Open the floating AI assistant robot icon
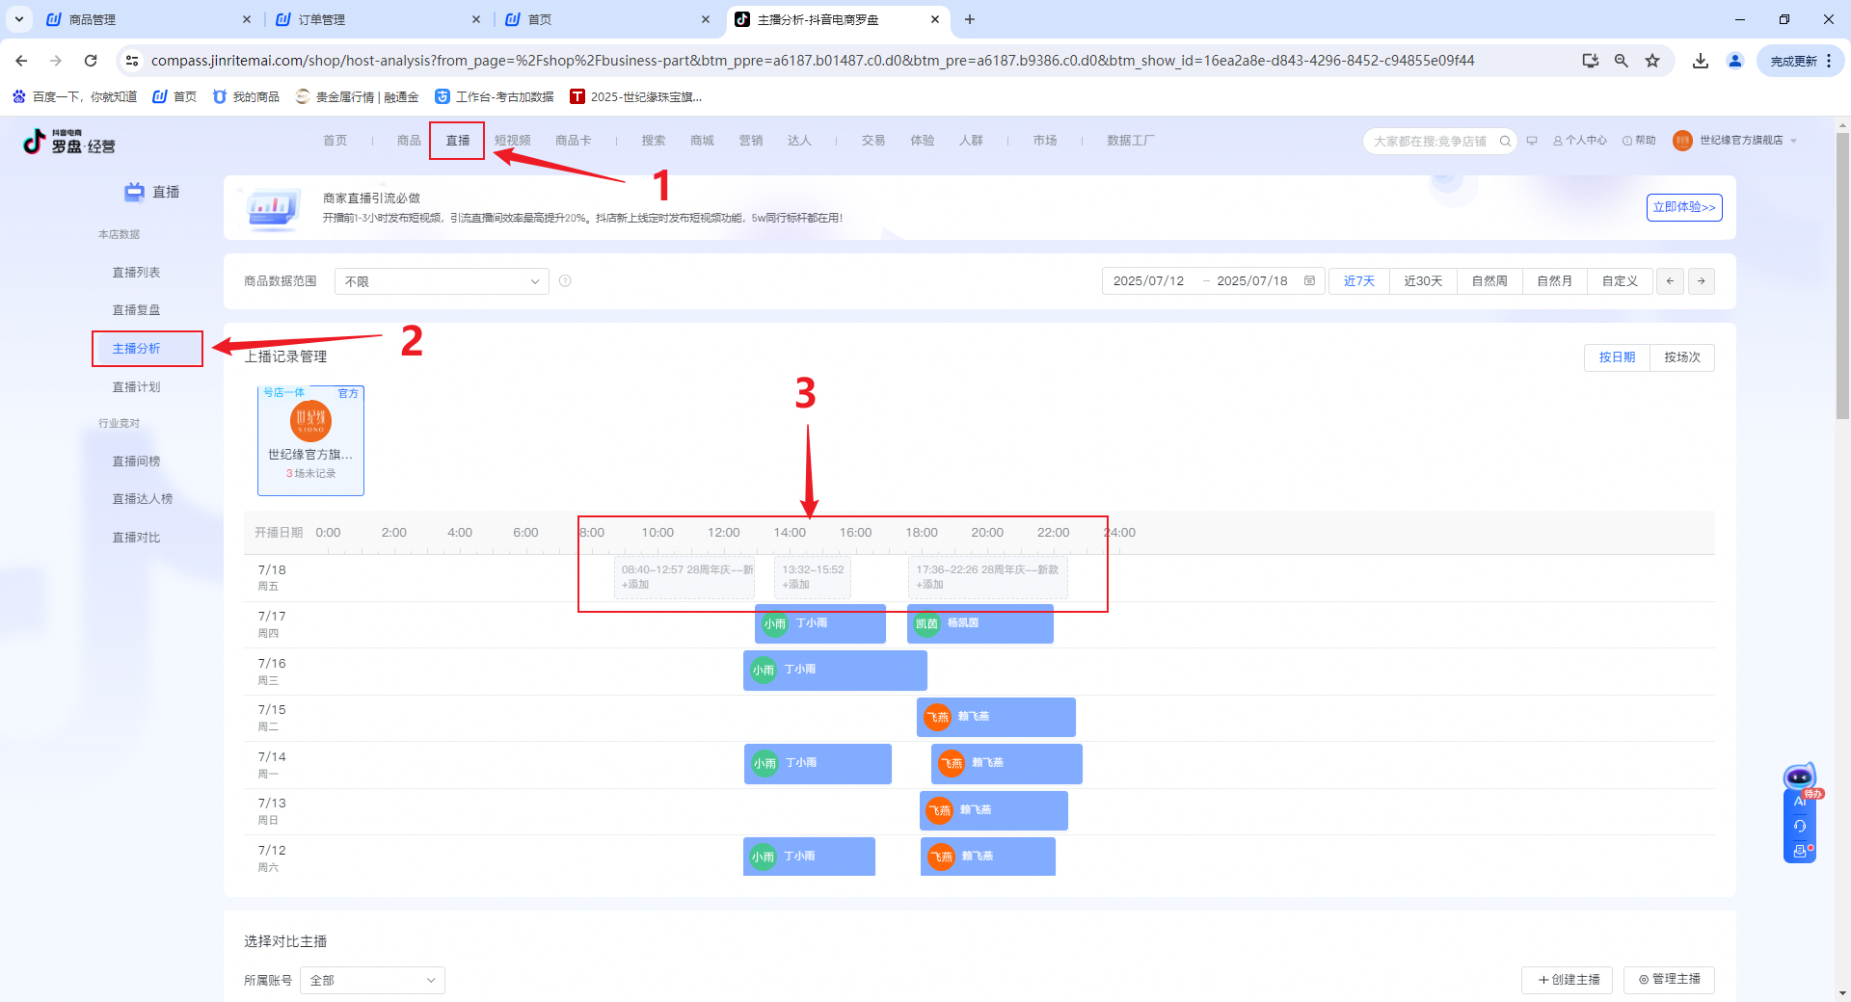 pyautogui.click(x=1799, y=778)
